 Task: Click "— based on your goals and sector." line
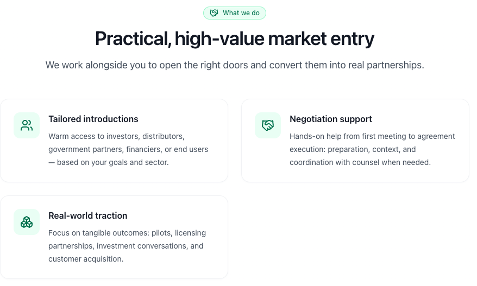[109, 162]
